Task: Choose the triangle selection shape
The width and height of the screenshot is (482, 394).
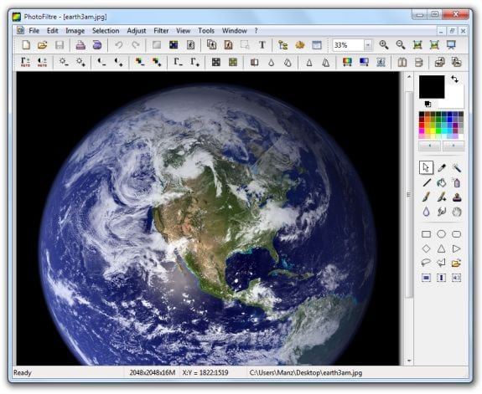Action: point(442,248)
